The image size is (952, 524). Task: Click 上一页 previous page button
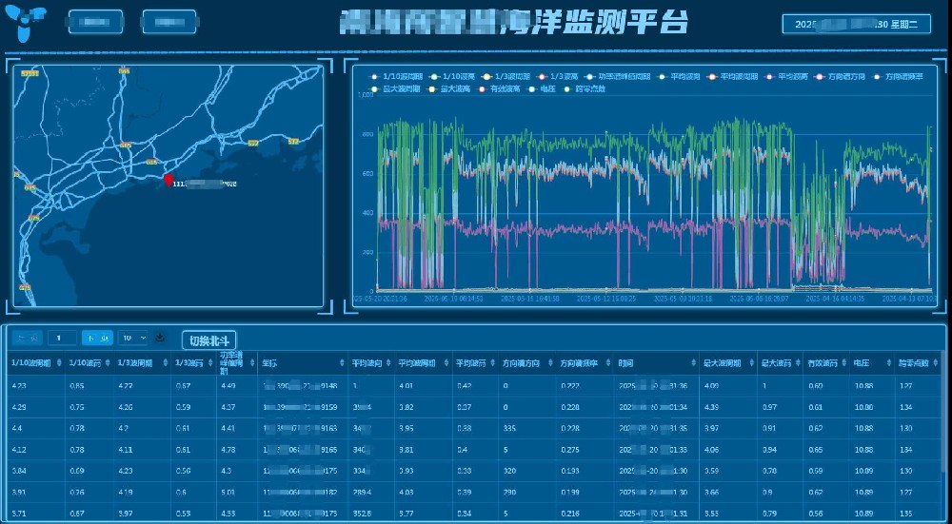tap(28, 338)
